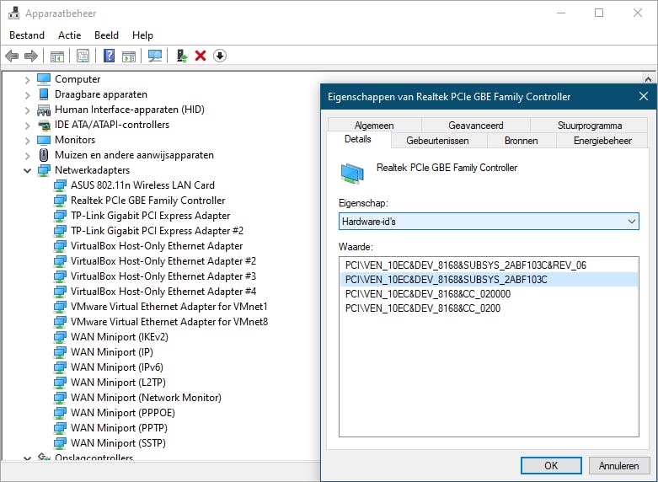
Task: Click the Help question mark toolbar icon
Action: click(109, 56)
